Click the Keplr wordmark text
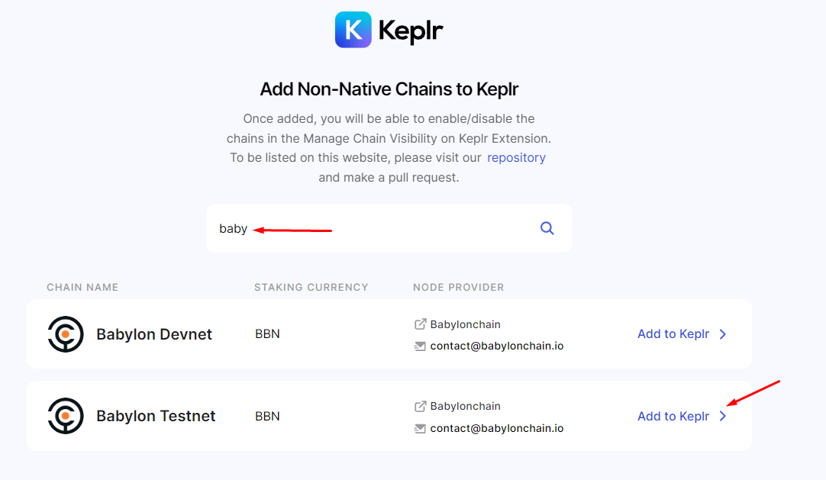 (411, 31)
